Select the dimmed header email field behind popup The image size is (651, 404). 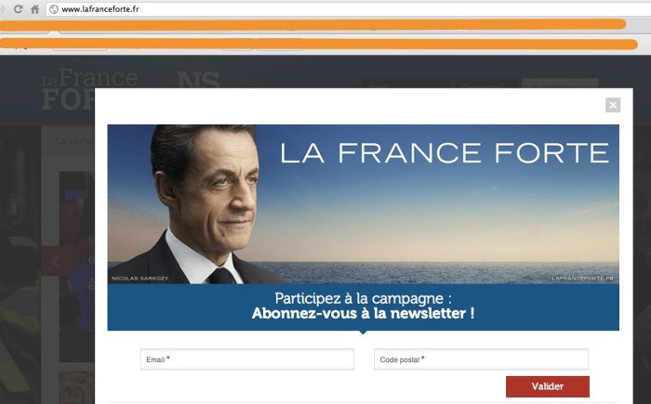[406, 84]
